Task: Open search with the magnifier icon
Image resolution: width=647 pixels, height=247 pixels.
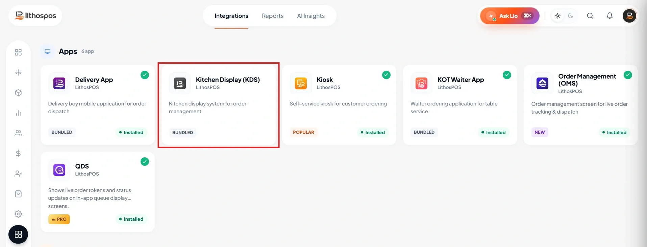Action: point(590,16)
